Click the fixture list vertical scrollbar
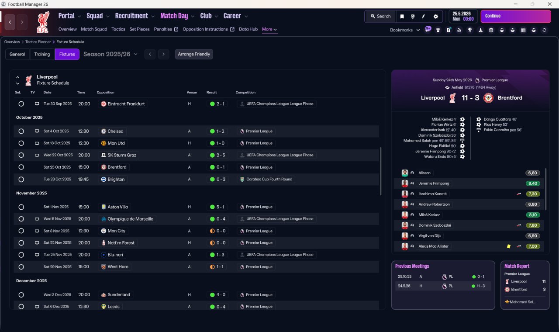Screen dimensions: 559x332 (x=381, y=171)
